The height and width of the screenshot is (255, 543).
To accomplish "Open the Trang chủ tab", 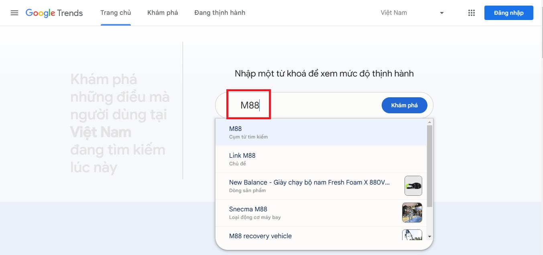I will pos(116,13).
